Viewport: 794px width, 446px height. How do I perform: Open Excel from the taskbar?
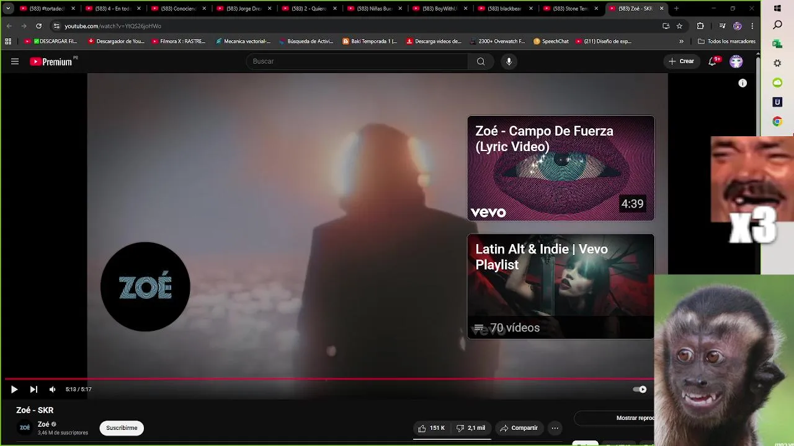(x=777, y=44)
